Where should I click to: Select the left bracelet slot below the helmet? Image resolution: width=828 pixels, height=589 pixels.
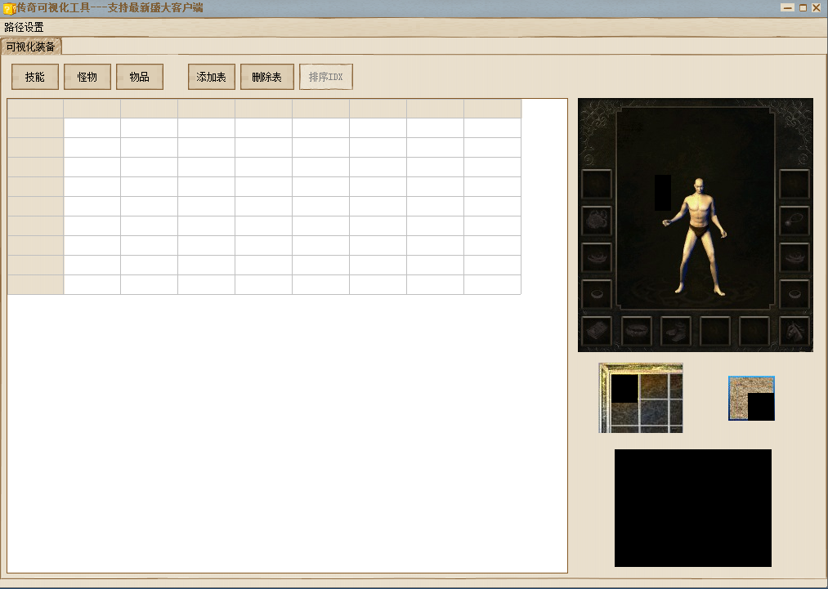[x=597, y=257]
